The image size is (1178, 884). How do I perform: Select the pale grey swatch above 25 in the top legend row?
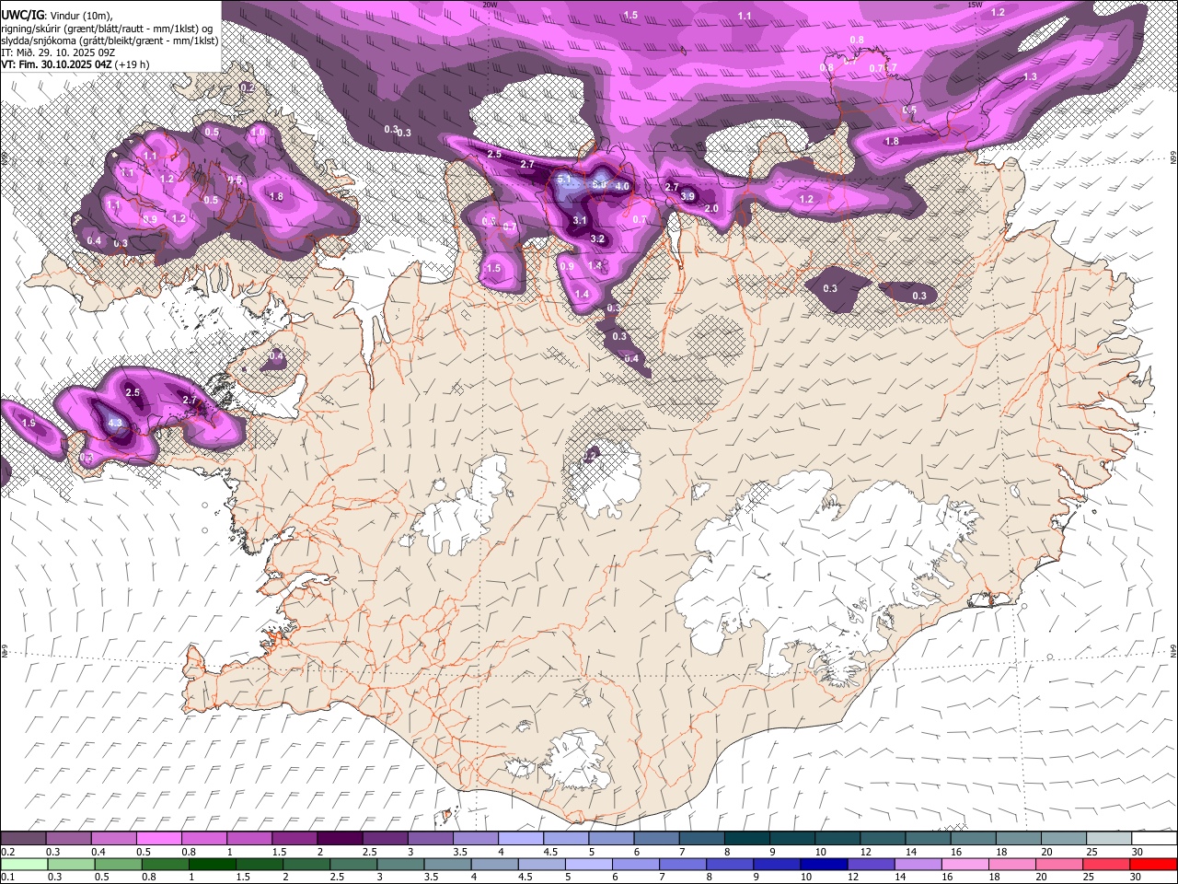coord(1108,838)
